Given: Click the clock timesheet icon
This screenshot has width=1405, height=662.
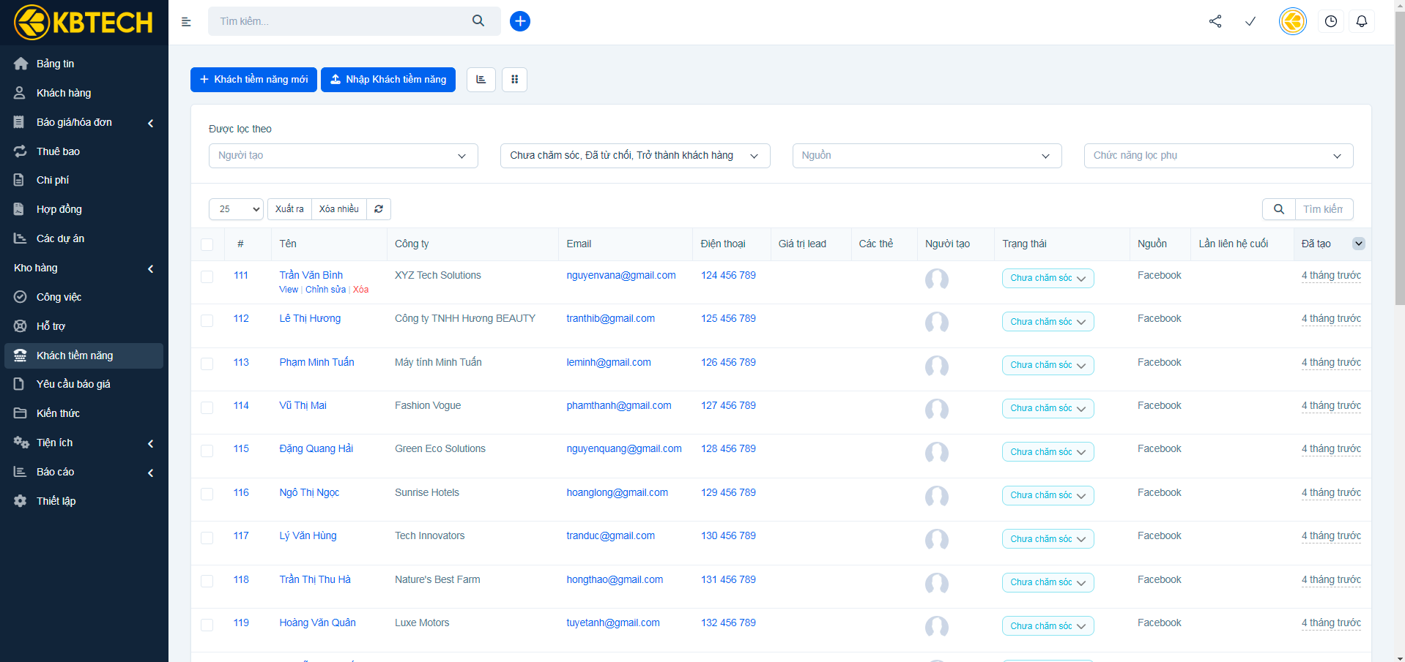Looking at the screenshot, I should pos(1330,21).
